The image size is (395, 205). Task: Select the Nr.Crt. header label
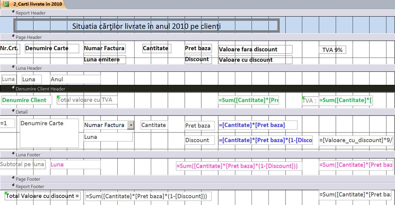[10, 49]
